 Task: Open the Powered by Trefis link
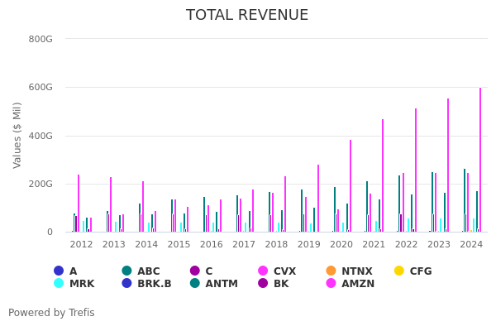(51, 313)
